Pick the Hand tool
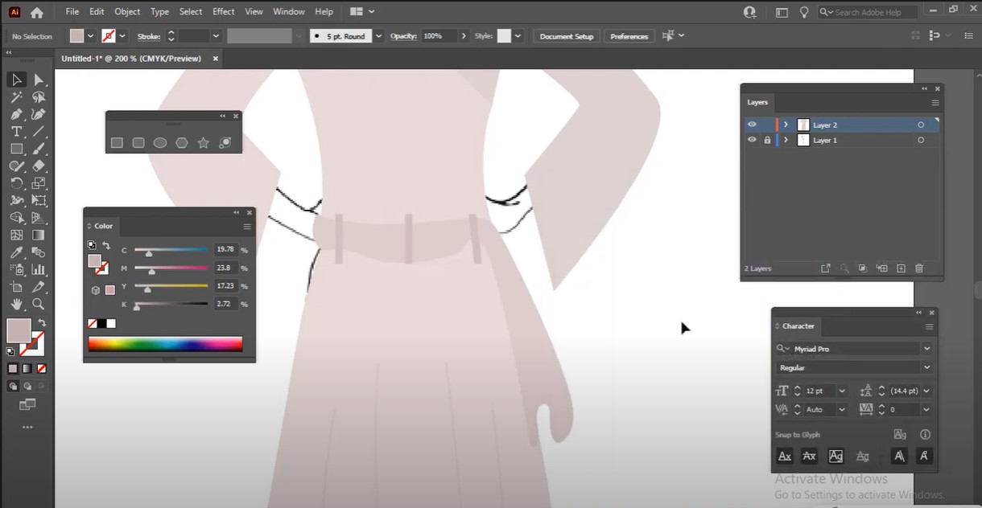The height and width of the screenshot is (508, 982). click(x=16, y=304)
